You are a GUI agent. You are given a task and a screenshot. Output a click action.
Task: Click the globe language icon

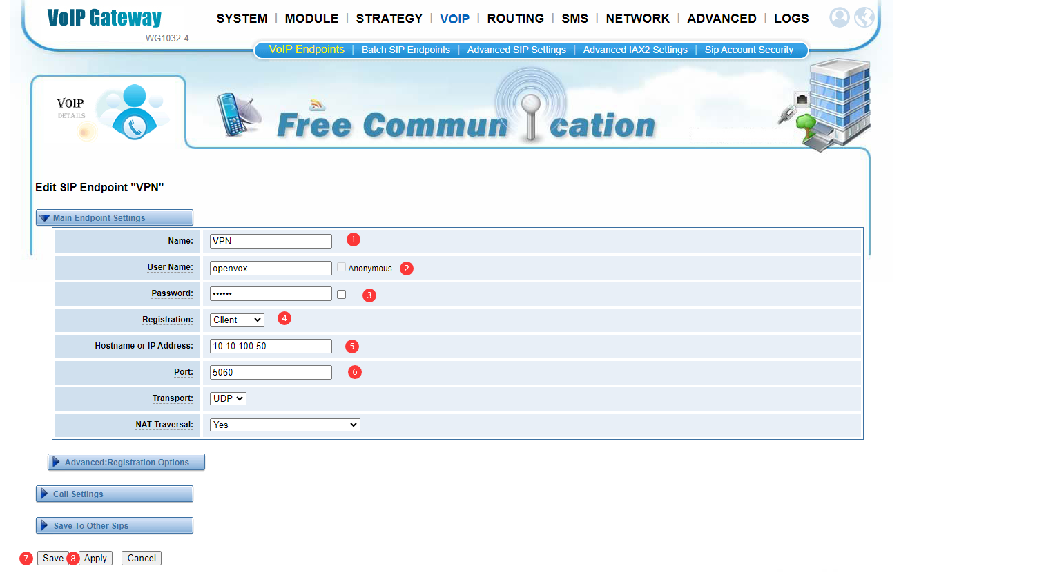coord(864,17)
